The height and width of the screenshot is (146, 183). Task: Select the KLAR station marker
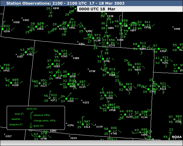click(x=93, y=38)
